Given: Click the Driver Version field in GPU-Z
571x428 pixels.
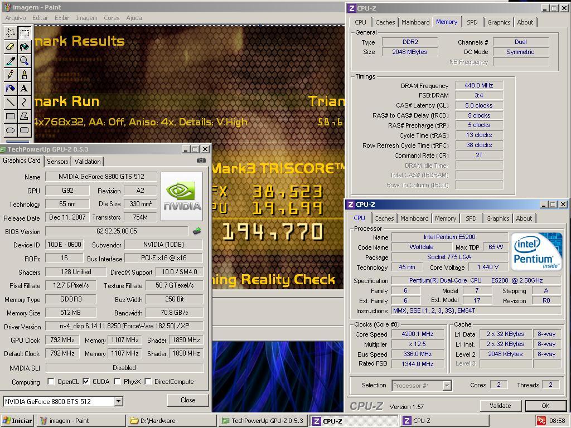Looking at the screenshot, I should coord(124,325).
